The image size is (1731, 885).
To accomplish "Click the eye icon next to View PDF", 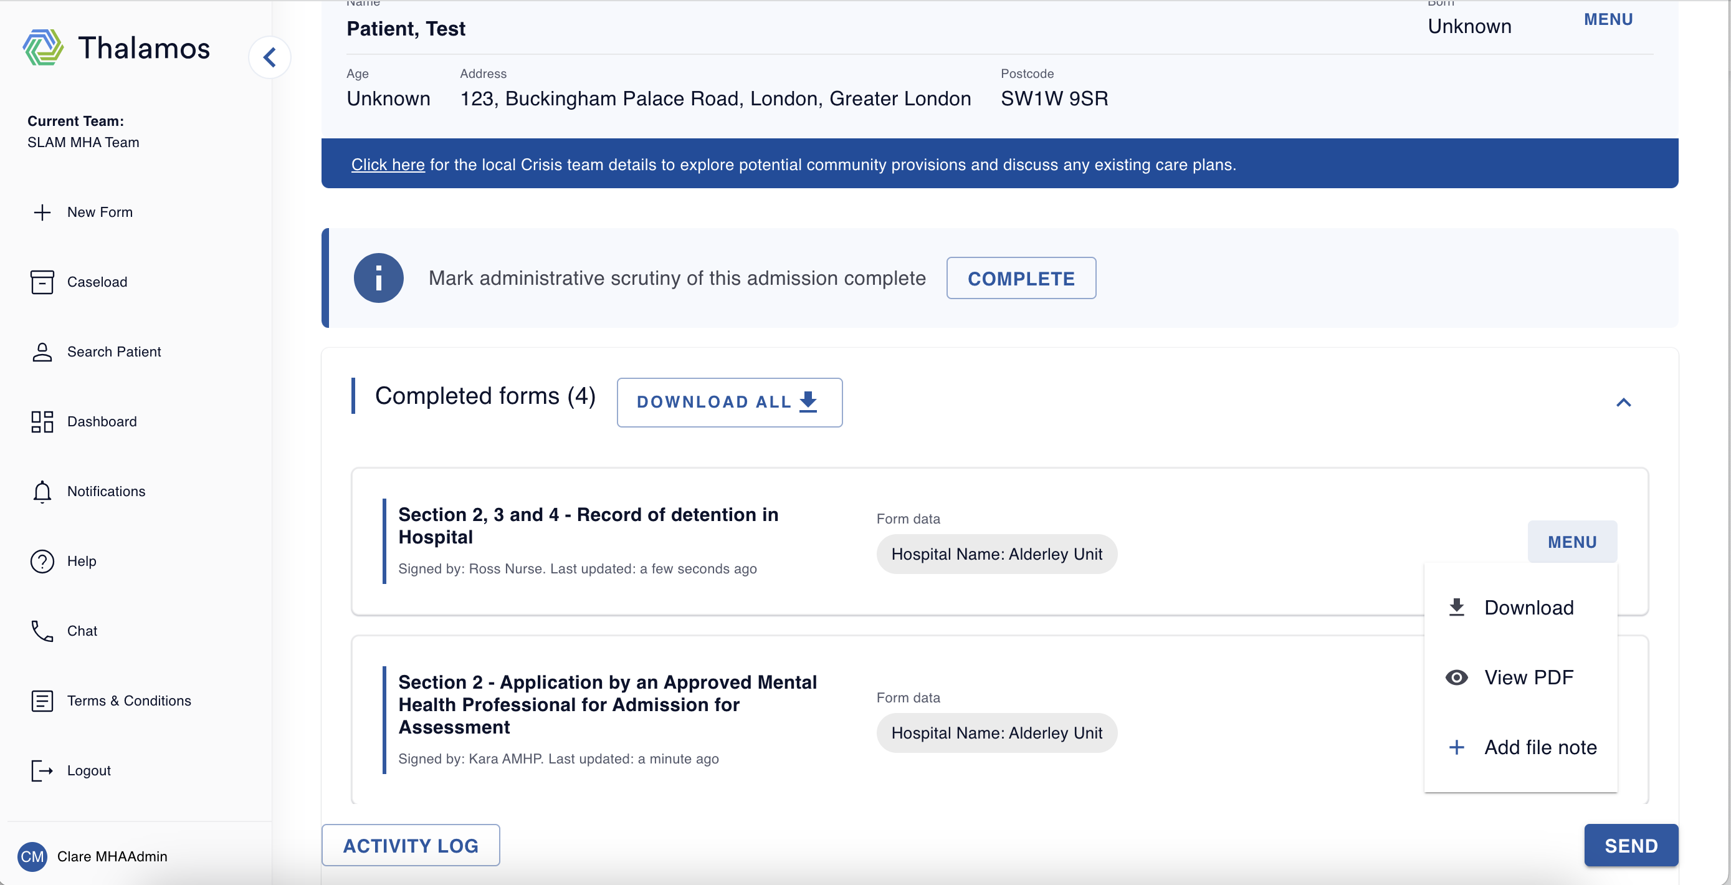I will tap(1456, 677).
